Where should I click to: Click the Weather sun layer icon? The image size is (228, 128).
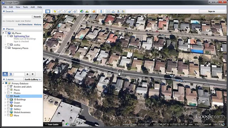click(11, 106)
